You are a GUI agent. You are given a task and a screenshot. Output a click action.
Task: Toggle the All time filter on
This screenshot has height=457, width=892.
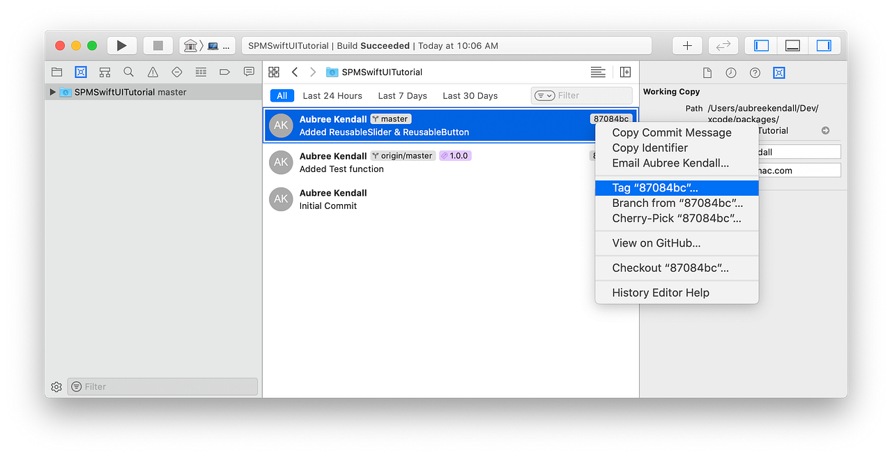tap(282, 95)
